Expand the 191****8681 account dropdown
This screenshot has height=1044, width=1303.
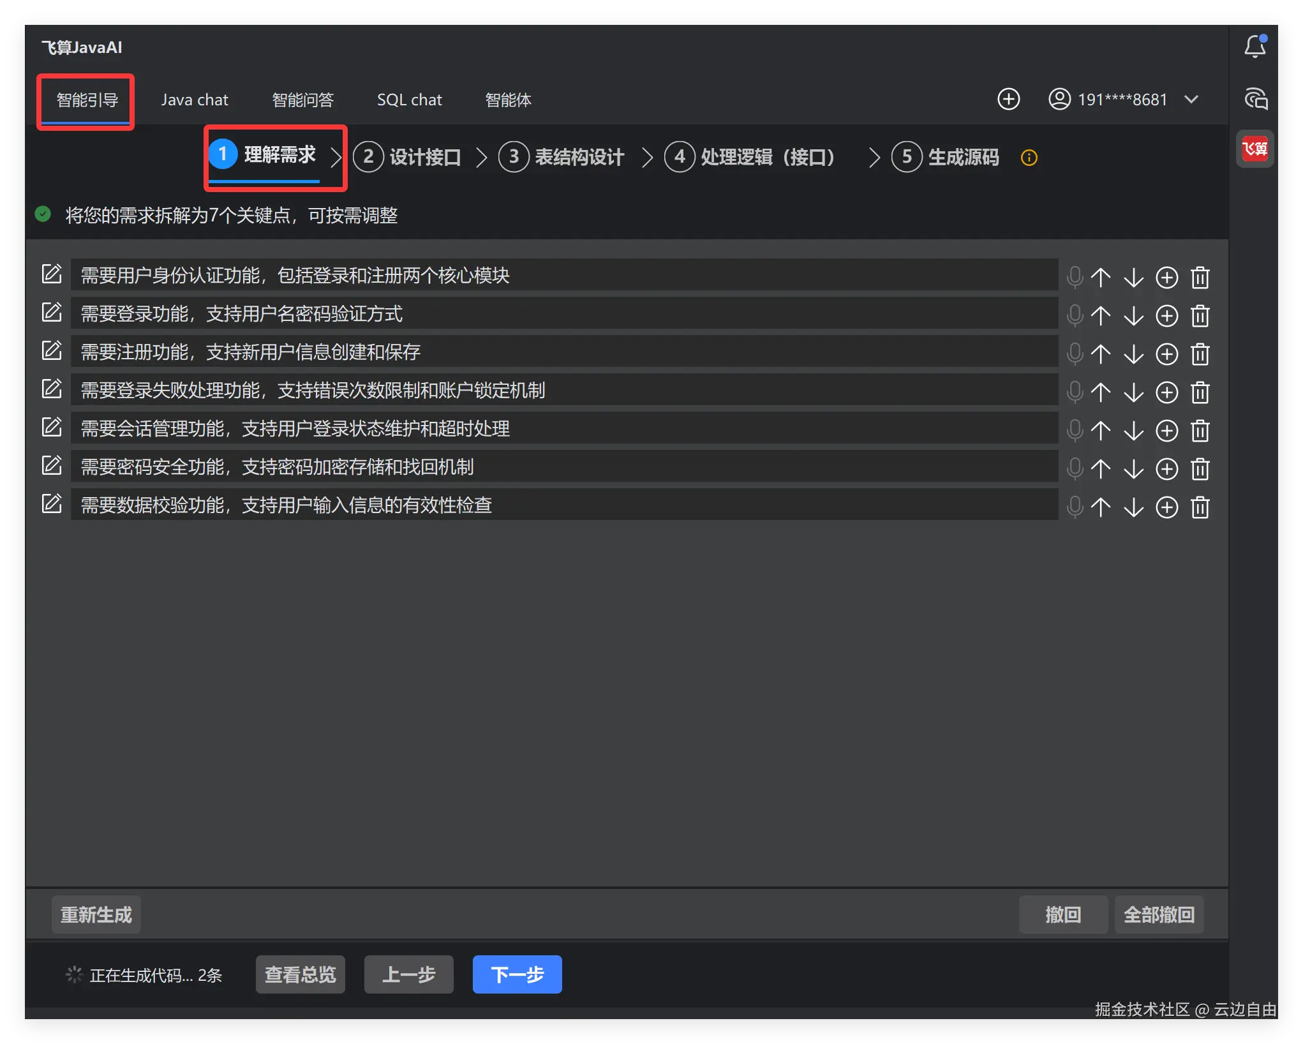(1191, 100)
